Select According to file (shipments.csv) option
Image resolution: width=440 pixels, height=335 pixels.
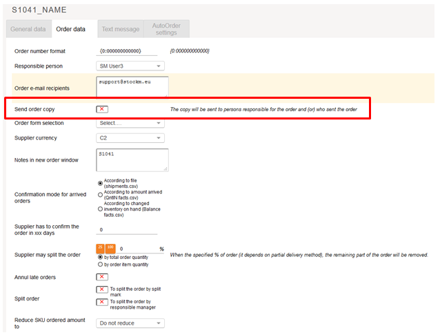coord(100,183)
